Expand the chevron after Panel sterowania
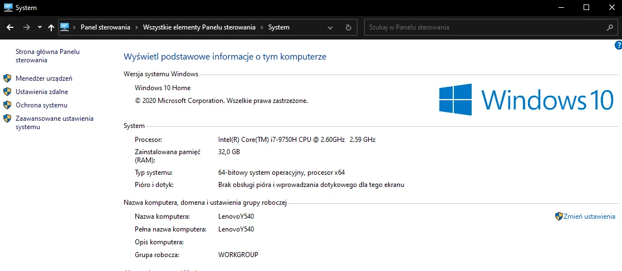622x271 pixels. 137,27
